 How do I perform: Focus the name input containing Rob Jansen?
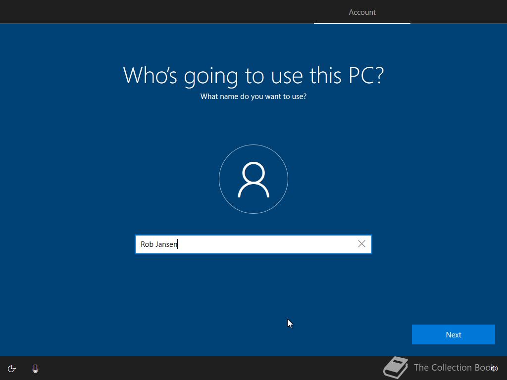(253, 244)
